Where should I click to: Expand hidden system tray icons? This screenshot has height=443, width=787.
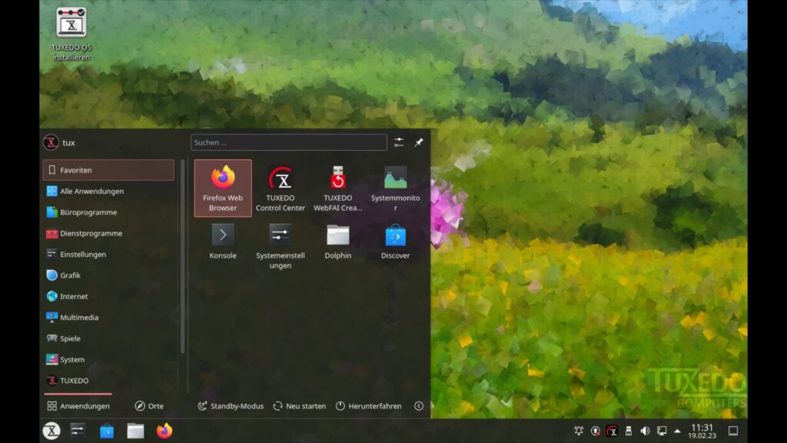pyautogui.click(x=677, y=431)
